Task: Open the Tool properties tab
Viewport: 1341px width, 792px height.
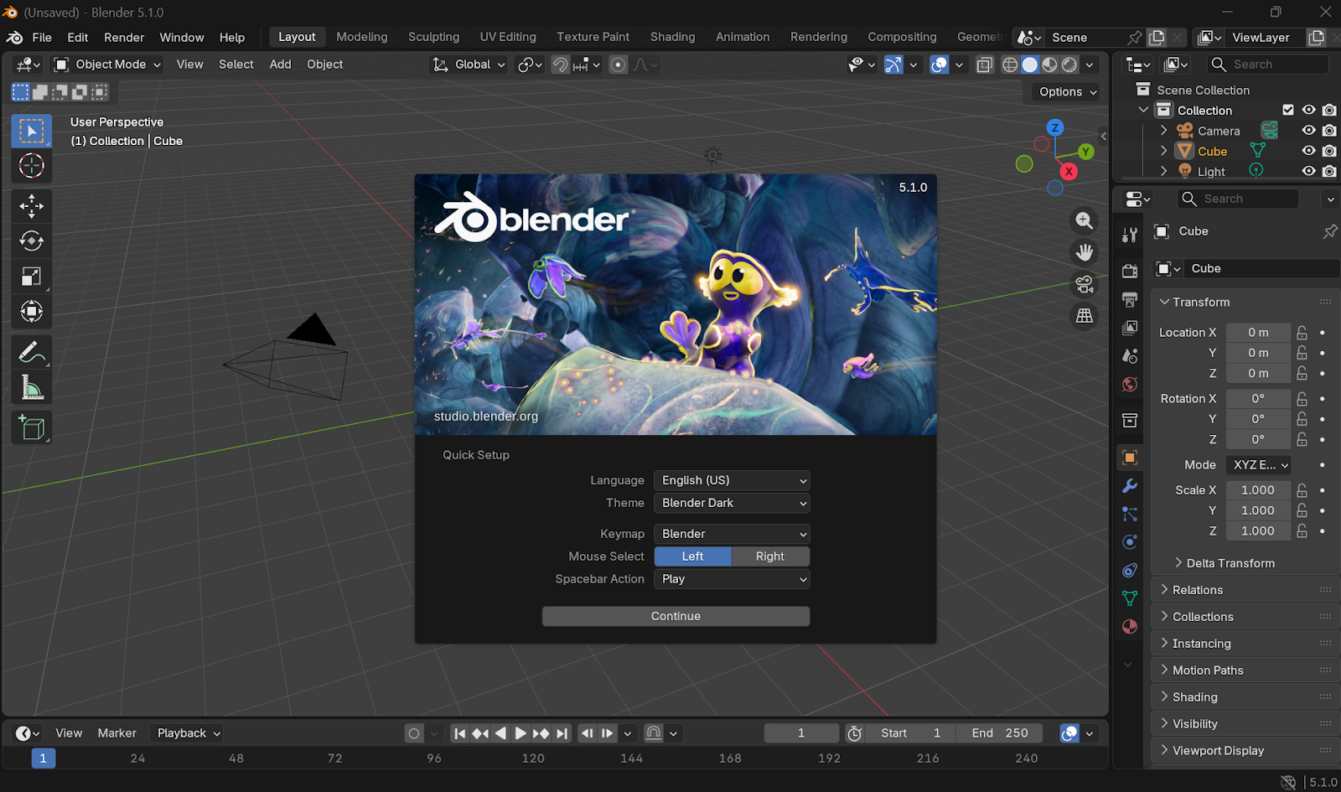Action: (1130, 236)
